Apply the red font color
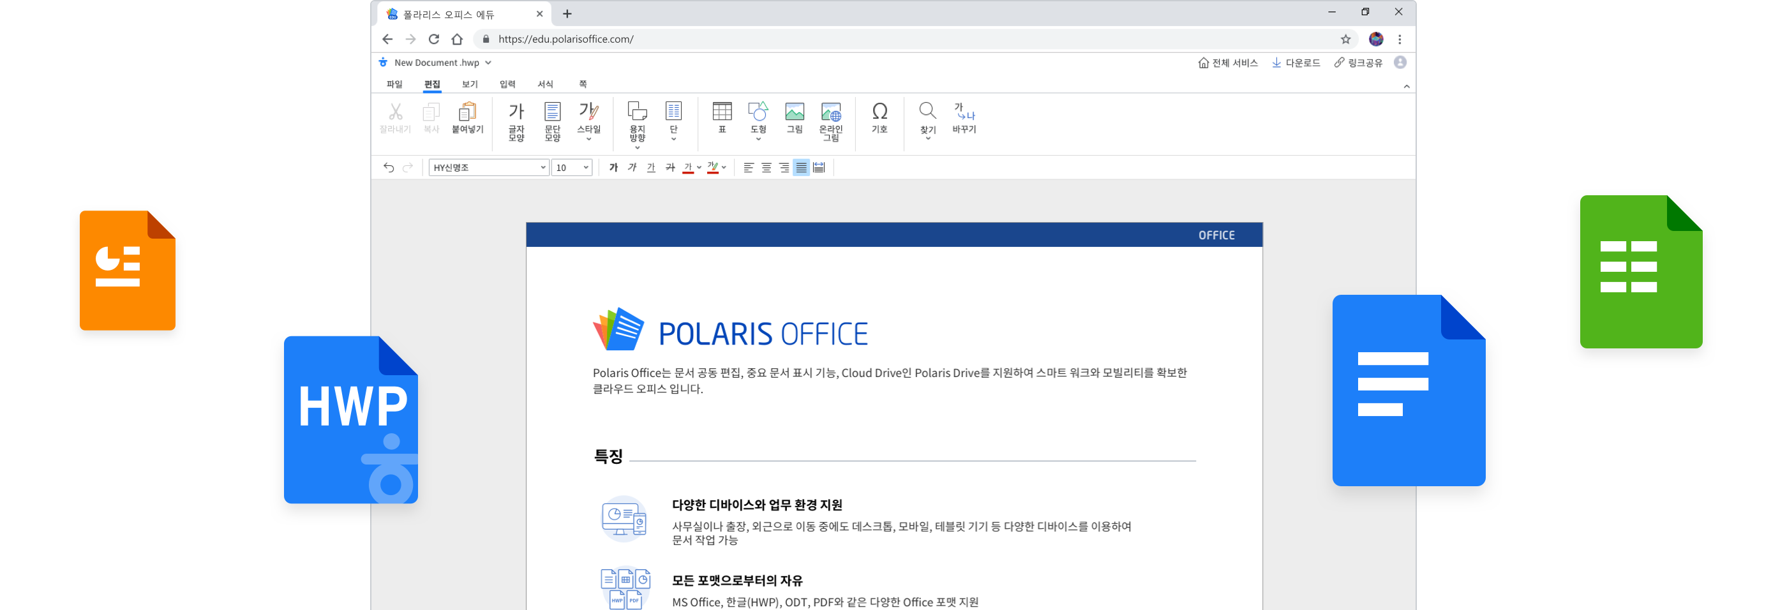 coord(687,167)
